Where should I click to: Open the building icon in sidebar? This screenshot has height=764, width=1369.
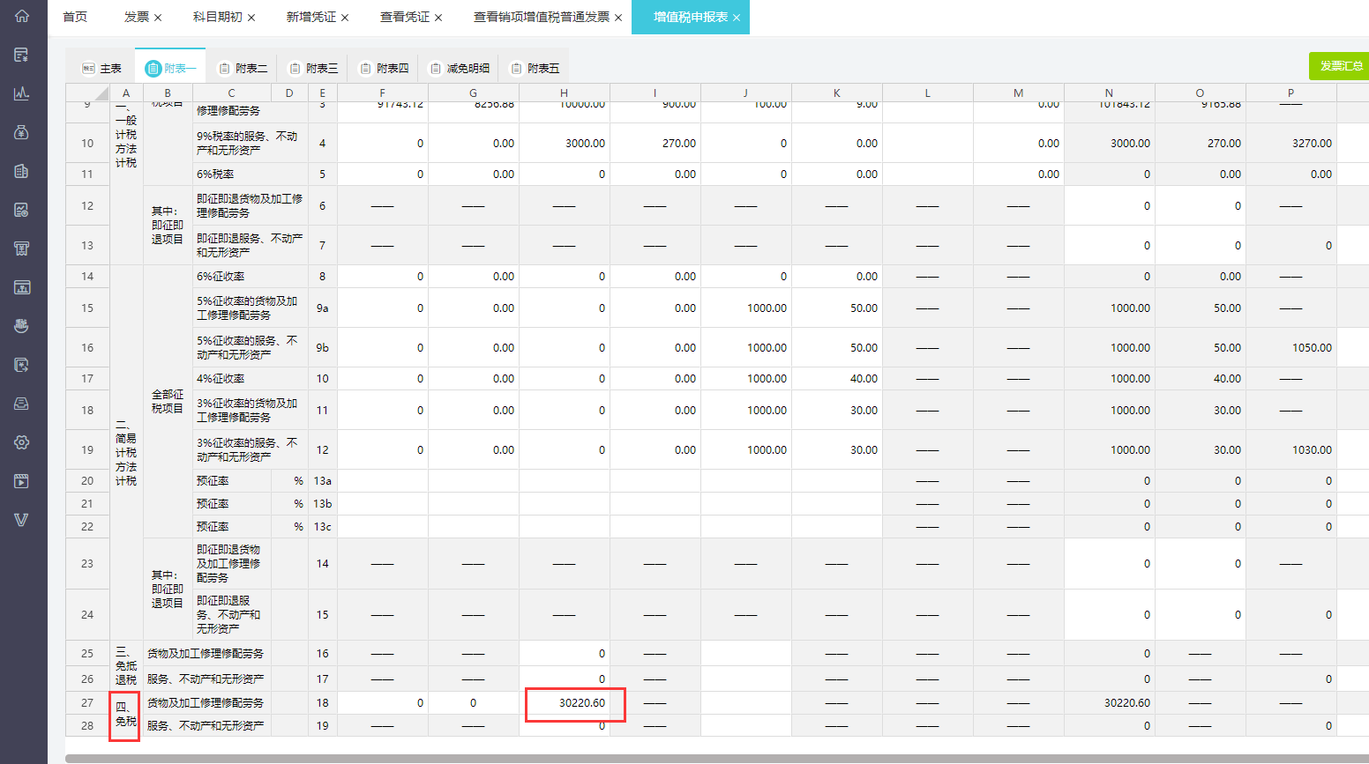22,171
